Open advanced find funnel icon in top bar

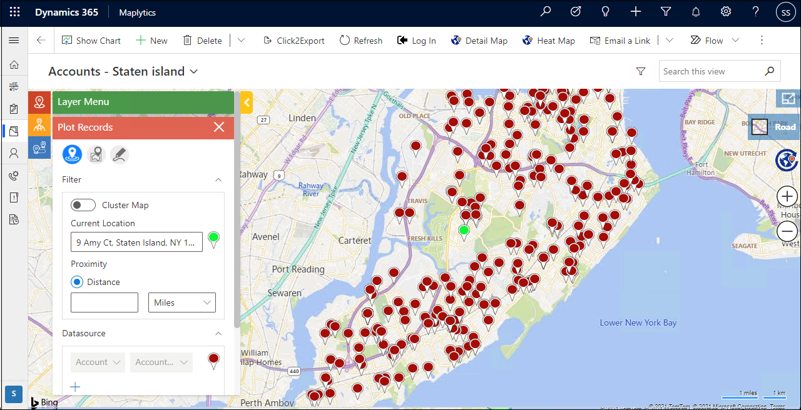coord(666,12)
